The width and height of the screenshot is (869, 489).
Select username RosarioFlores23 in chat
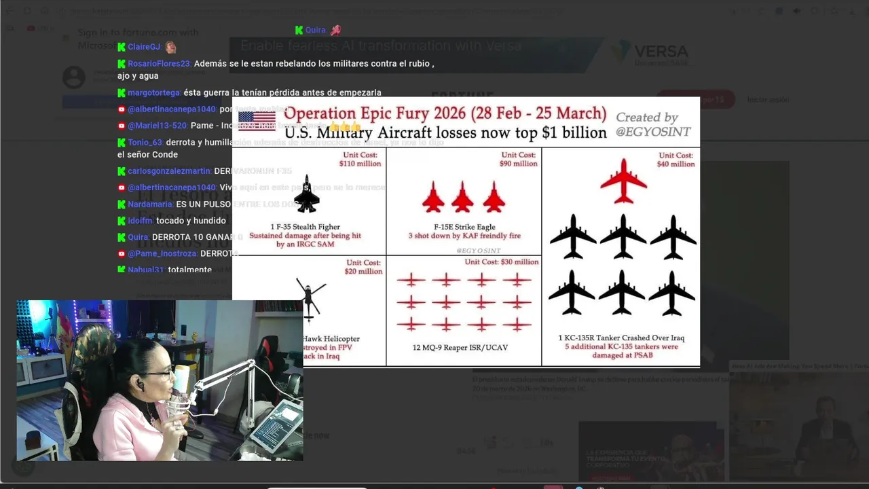point(160,64)
